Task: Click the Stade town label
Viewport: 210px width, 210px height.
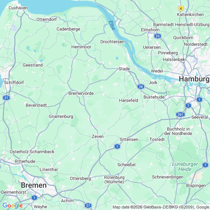Action: tap(124, 69)
